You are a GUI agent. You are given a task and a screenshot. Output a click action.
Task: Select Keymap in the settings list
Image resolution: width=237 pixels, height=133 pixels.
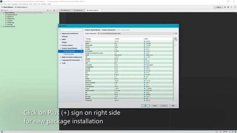point(64,37)
